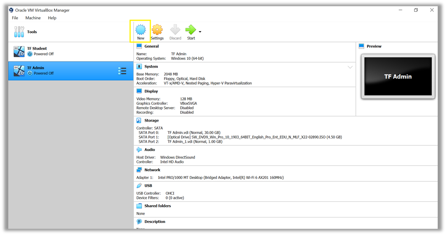Click the VirtualBox title bar logo
This screenshot has width=446, height=235.
pyautogui.click(x=11, y=10)
